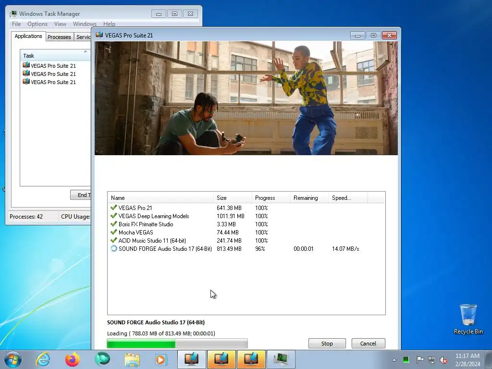Screen dimensions: 492x369
Task: Click the Size column header
Action: (233, 197)
